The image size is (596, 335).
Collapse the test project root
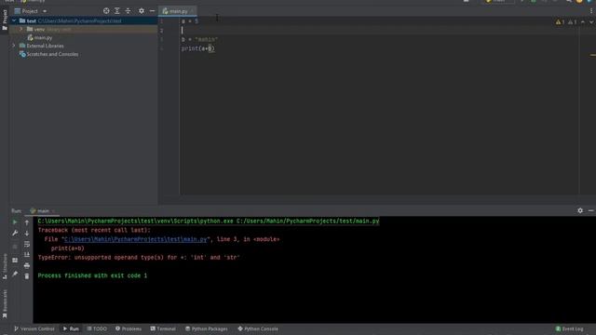pos(14,20)
